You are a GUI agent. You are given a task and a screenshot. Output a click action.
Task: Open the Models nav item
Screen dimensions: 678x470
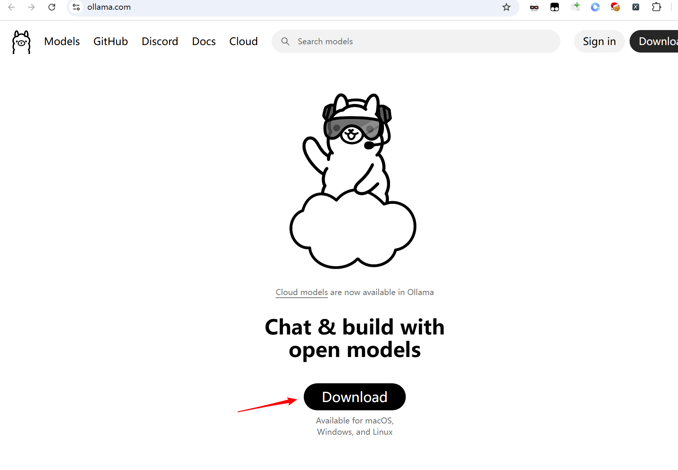point(62,41)
